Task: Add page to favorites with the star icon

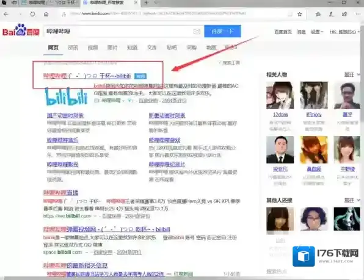Action: 300,14
